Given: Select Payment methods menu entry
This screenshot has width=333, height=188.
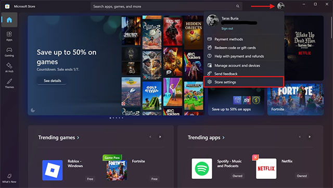Looking at the screenshot, I should click(x=244, y=39).
